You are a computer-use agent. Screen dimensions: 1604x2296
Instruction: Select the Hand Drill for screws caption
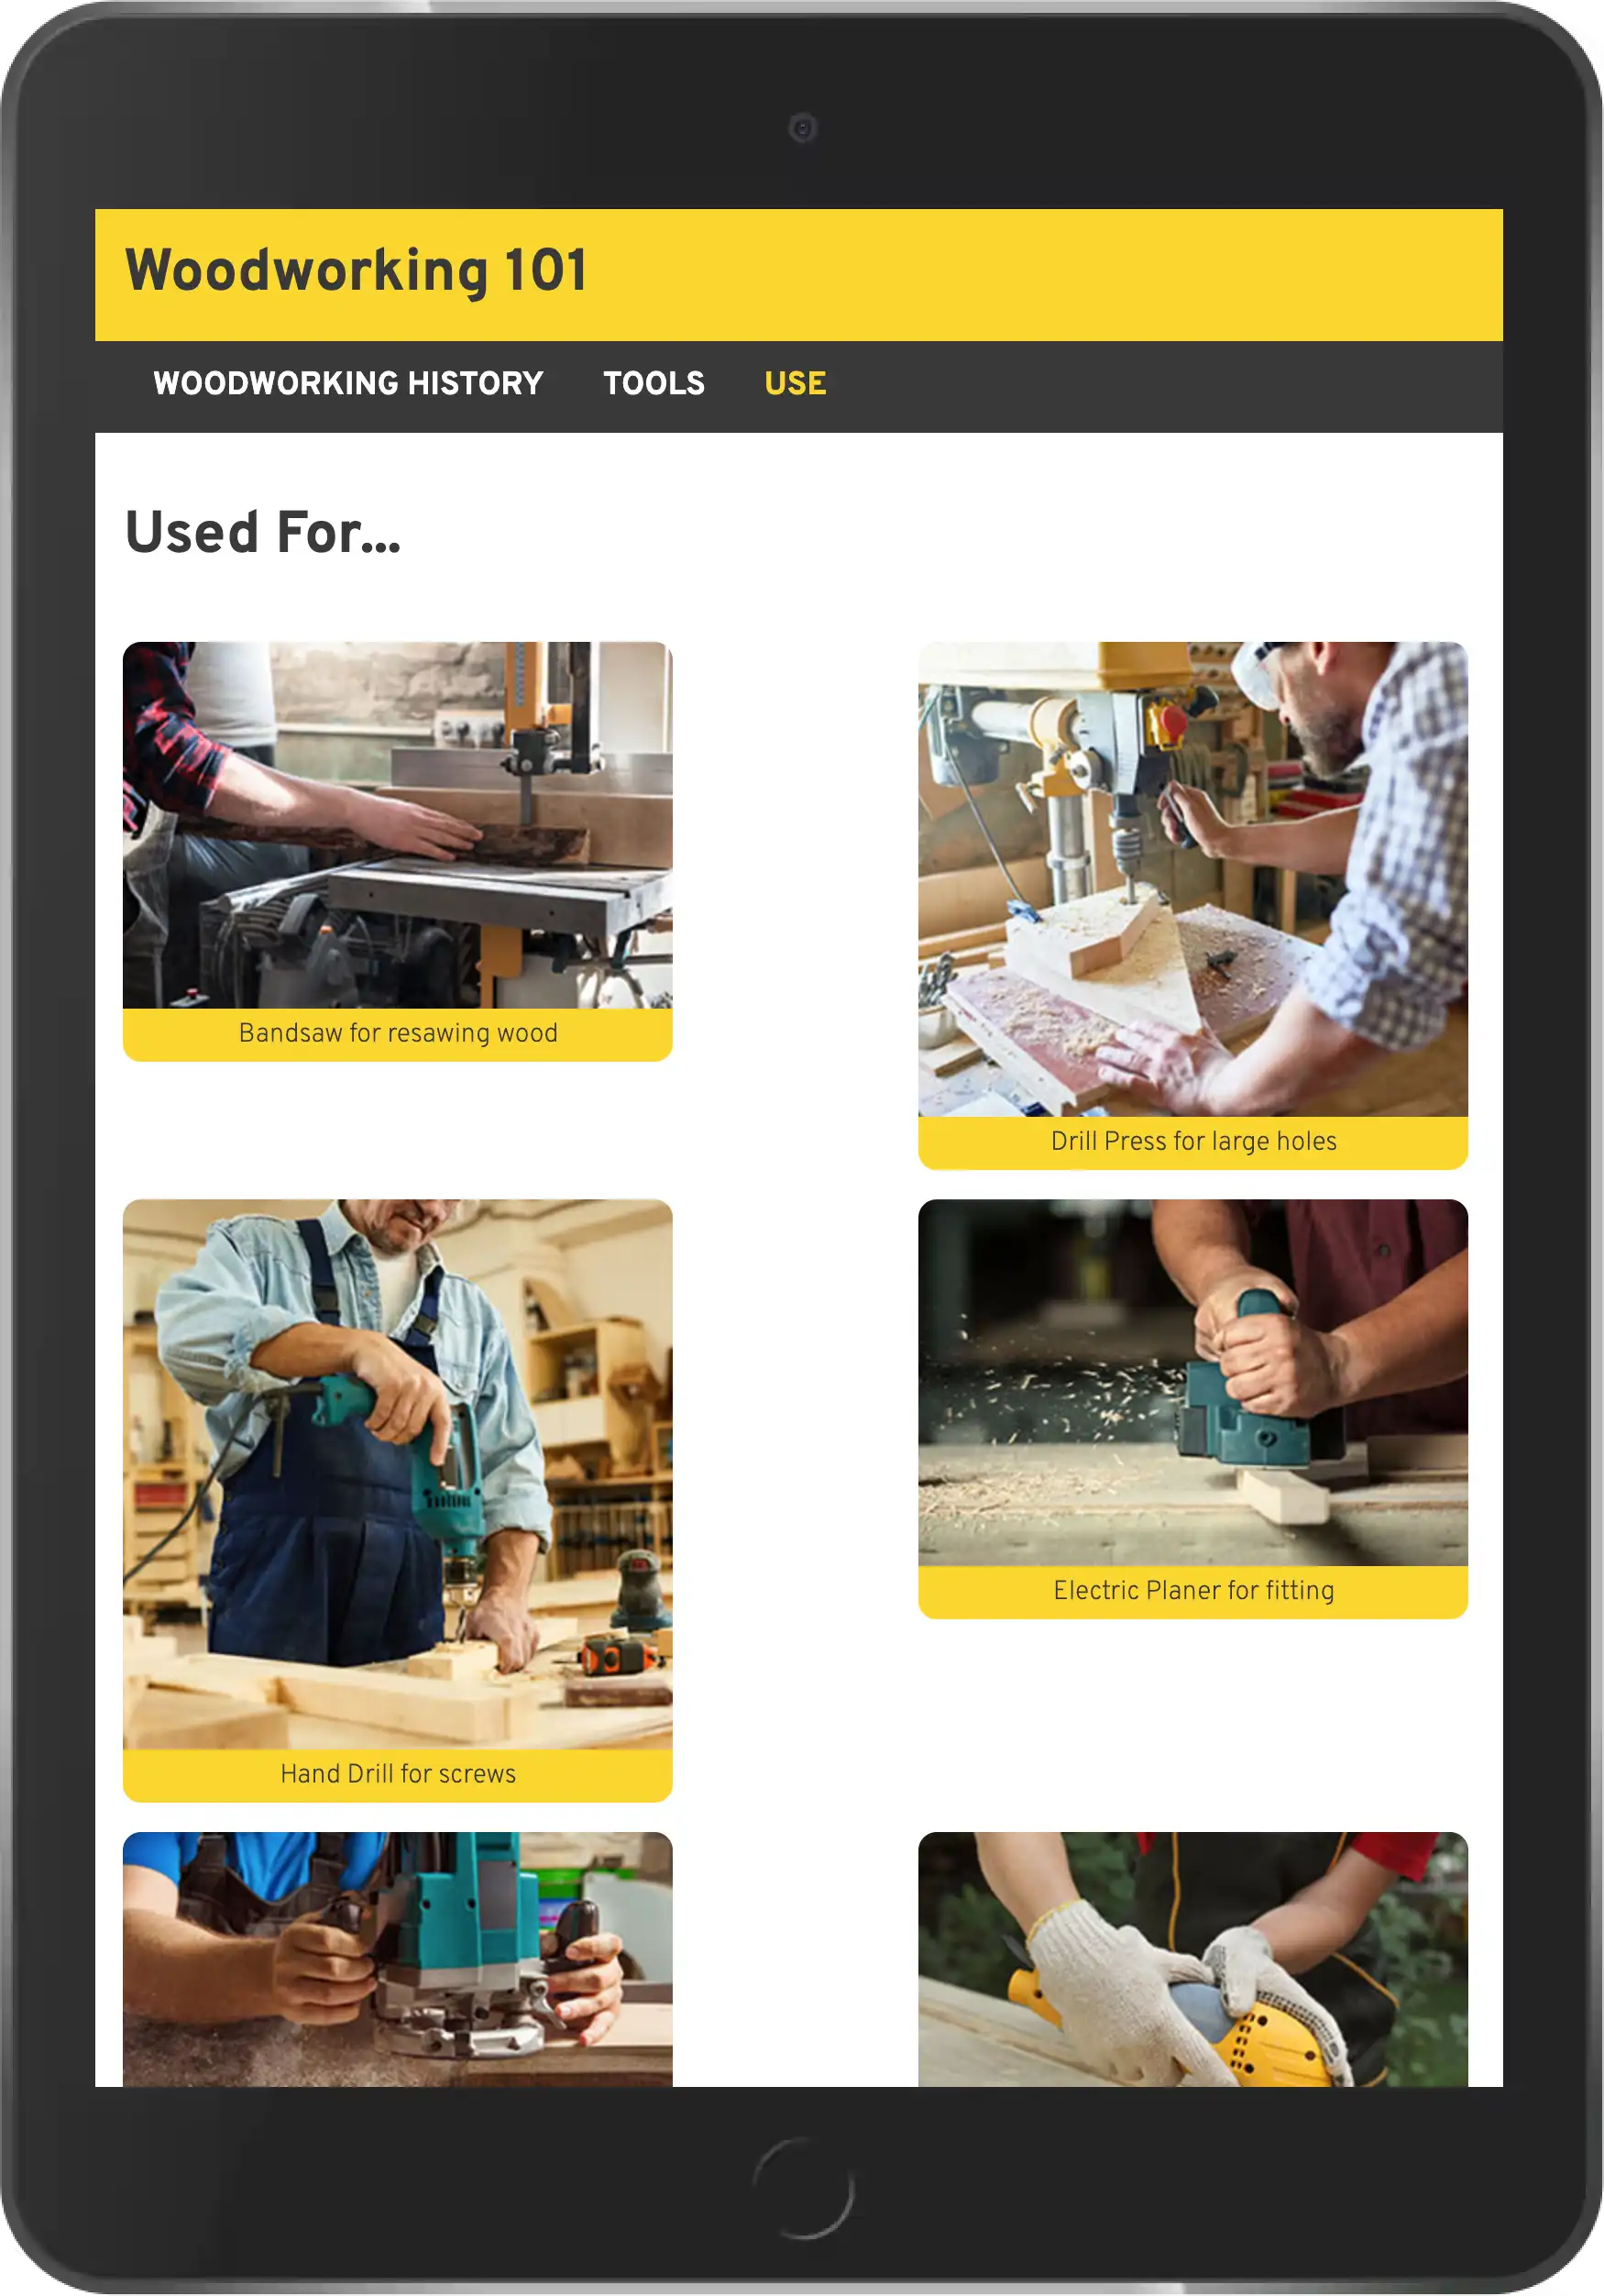pos(398,1774)
